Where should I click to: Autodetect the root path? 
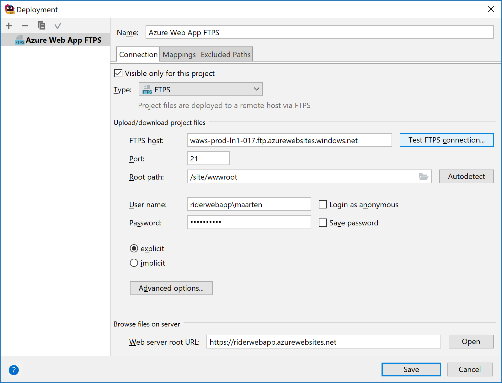[466, 176]
